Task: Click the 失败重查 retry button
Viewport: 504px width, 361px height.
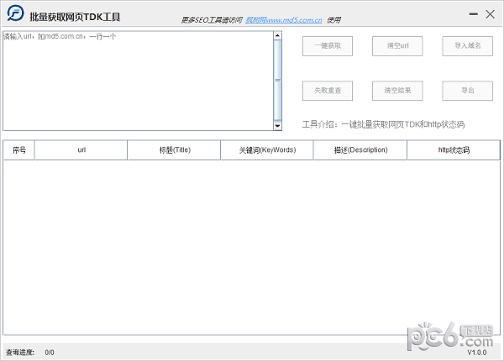Action: [x=328, y=90]
